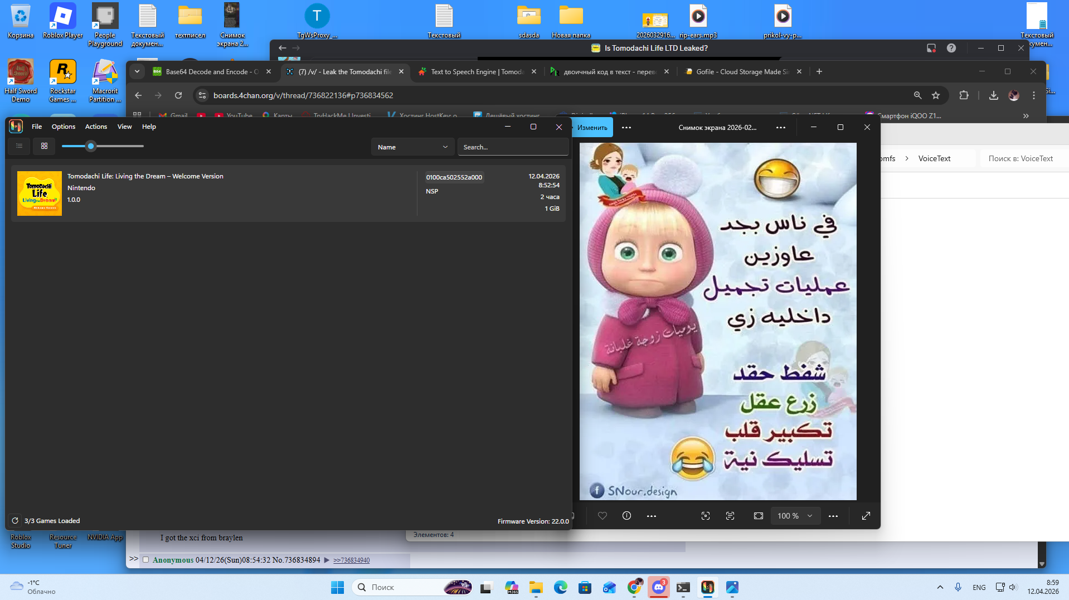
Task: Open the Chrome profile avatar
Action: click(1014, 95)
